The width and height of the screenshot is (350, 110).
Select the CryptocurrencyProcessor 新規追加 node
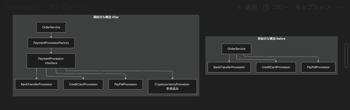[x=172, y=86]
